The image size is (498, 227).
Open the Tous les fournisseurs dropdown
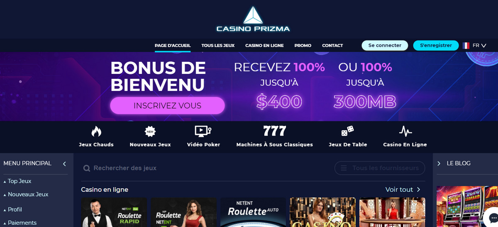(x=380, y=168)
